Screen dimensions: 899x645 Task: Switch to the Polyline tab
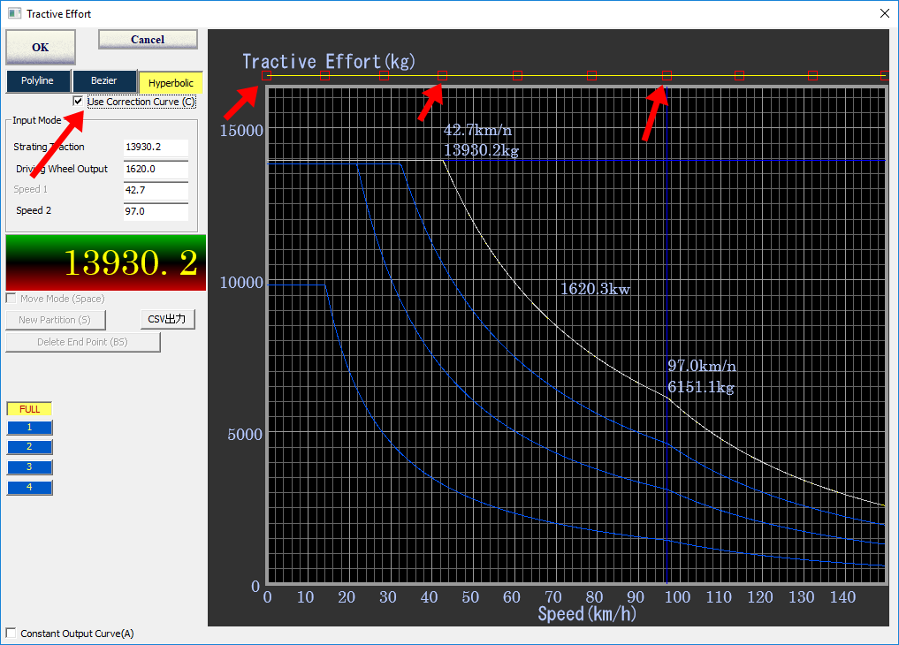(37, 81)
